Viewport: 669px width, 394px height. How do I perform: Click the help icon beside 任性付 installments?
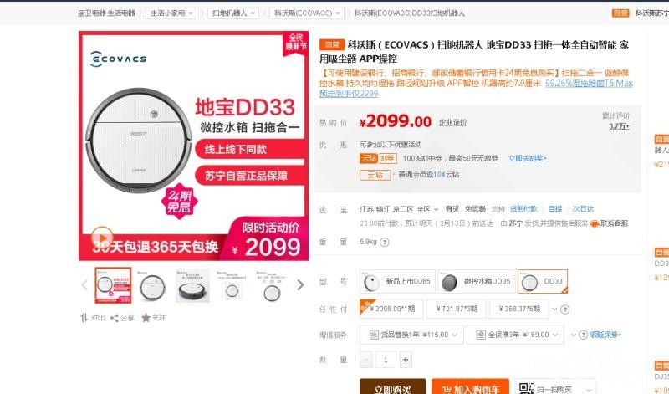click(x=564, y=310)
